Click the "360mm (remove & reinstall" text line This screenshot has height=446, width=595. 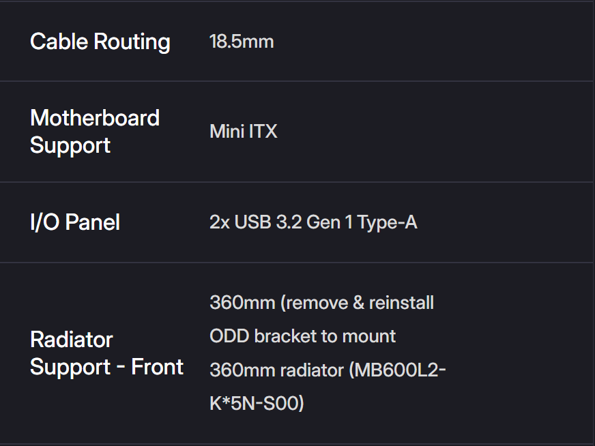coord(321,302)
